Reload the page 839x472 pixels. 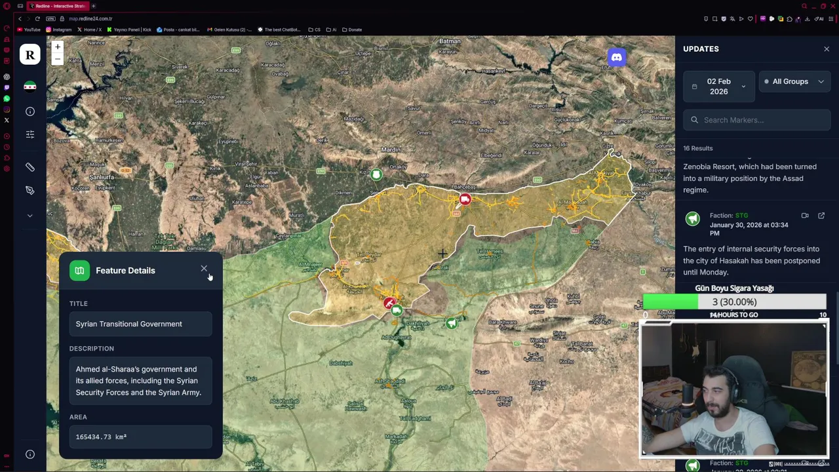(37, 19)
